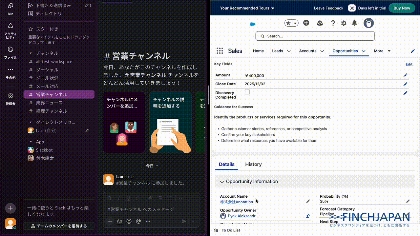This screenshot has width=420, height=236.
Task: Open the Salesforce Setup gear icon
Action: (344, 23)
